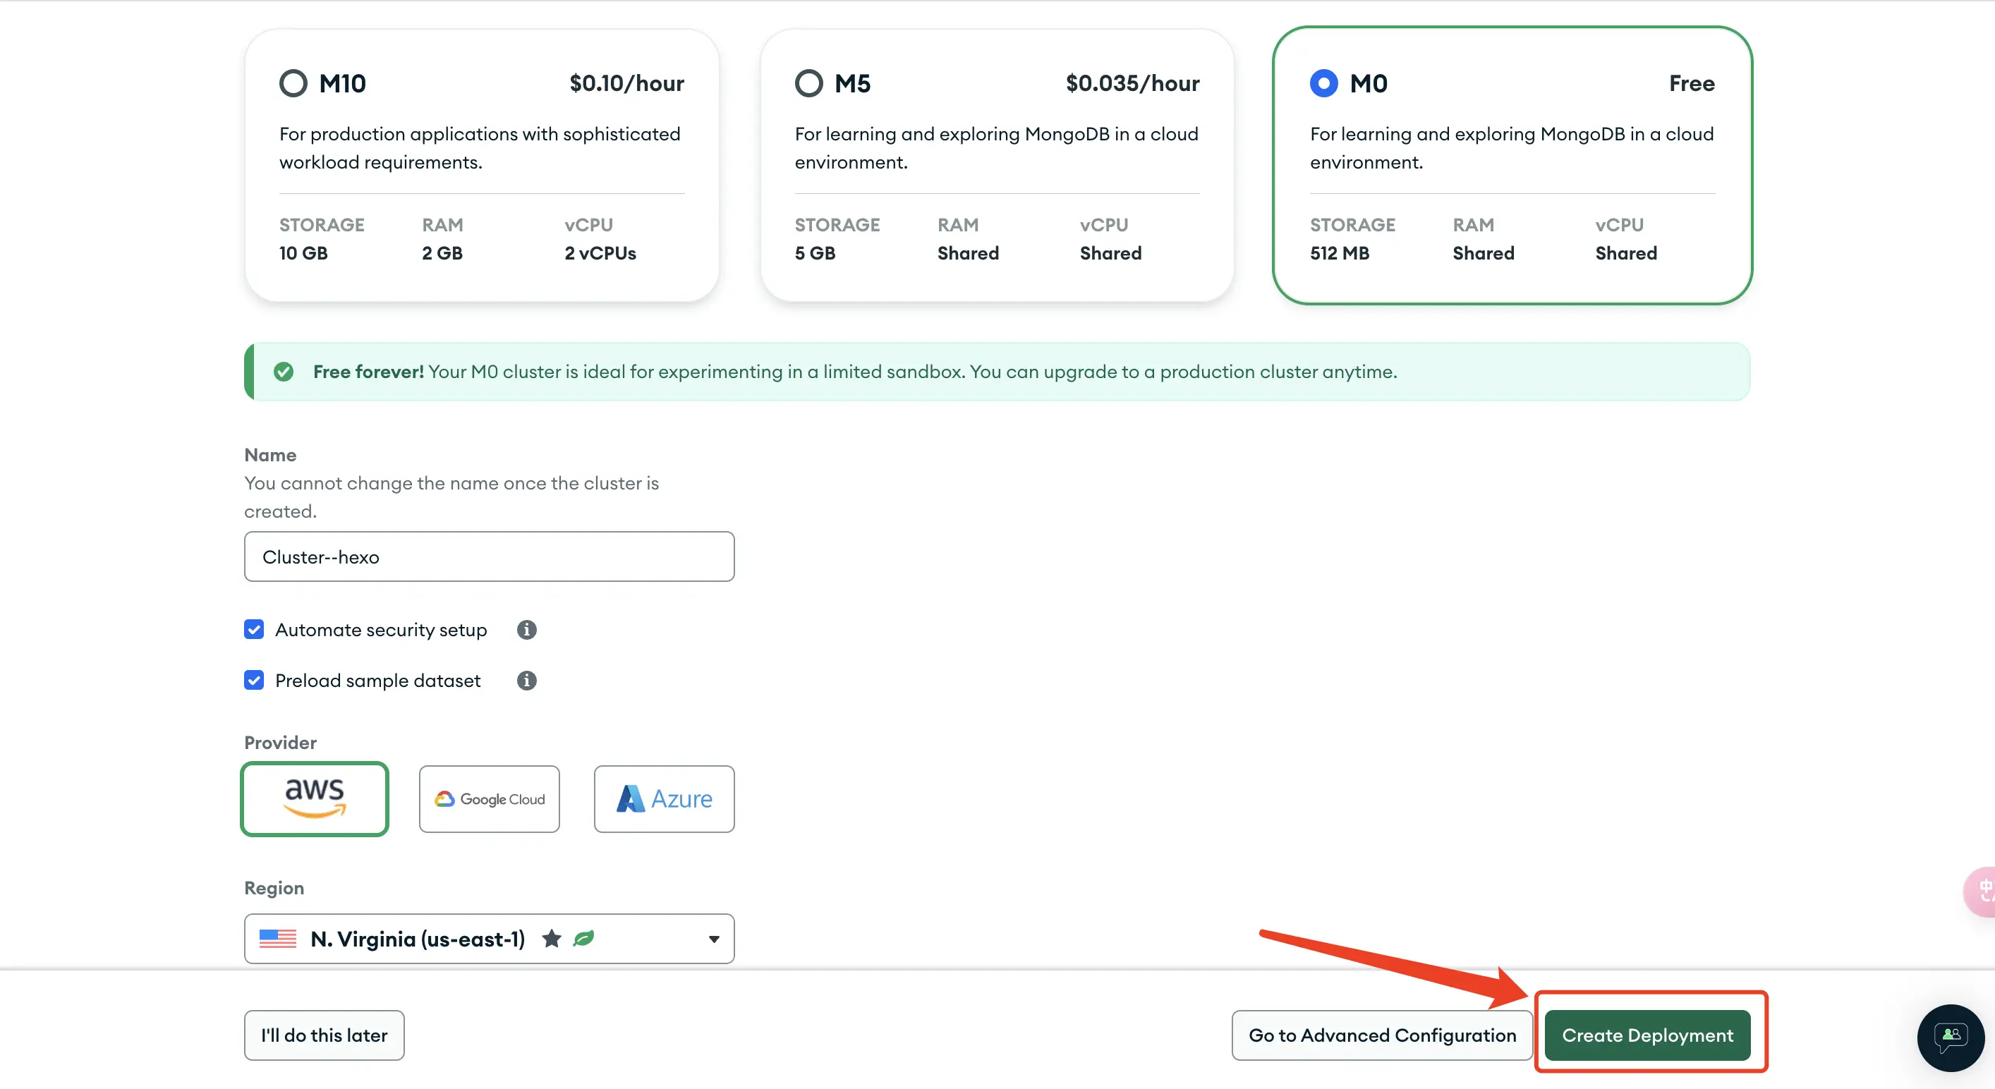
Task: Show info for Preload sample dataset
Action: pyautogui.click(x=527, y=680)
